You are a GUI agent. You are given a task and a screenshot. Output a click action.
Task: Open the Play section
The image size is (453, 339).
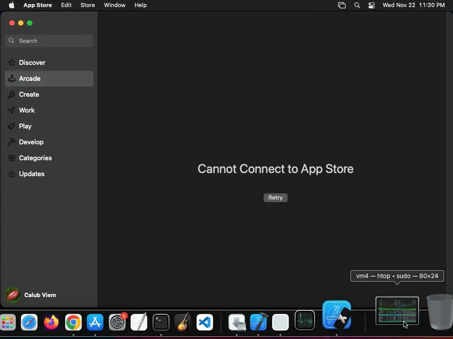(x=49, y=126)
